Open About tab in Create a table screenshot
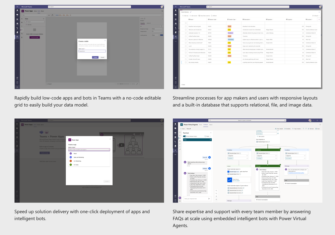Viewport: 335px width, 235px height. [x=42, y=11]
